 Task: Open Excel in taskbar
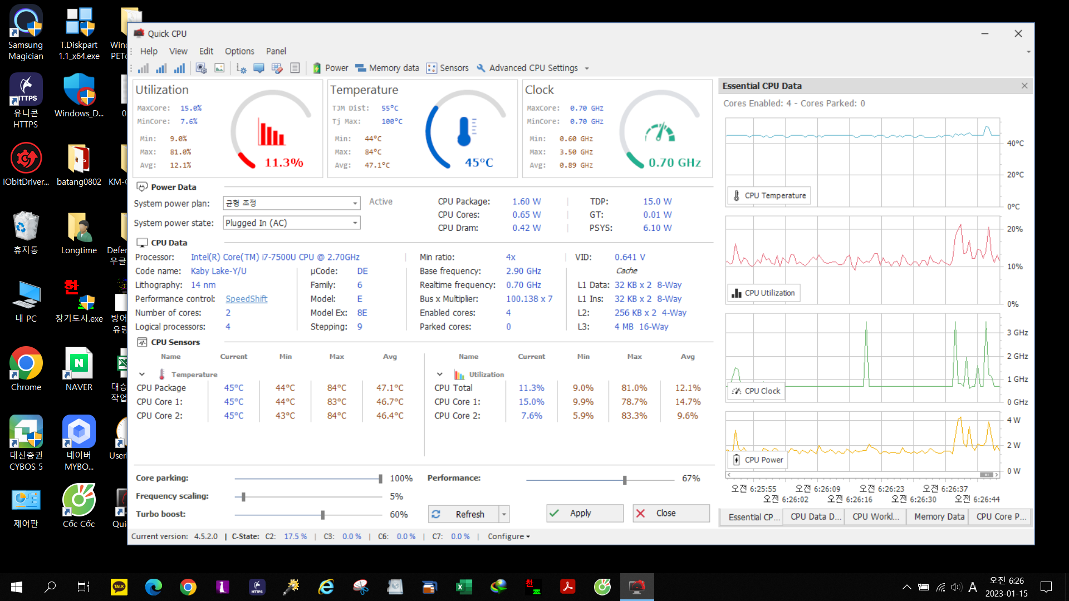(x=464, y=587)
